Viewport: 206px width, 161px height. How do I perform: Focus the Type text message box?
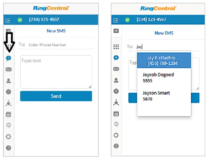pos(56,72)
